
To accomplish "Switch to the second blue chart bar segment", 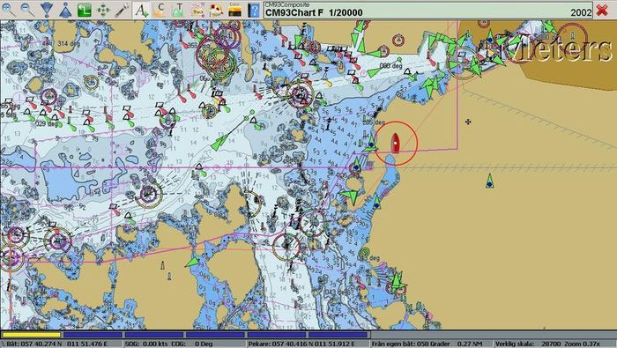I will click(154, 335).
